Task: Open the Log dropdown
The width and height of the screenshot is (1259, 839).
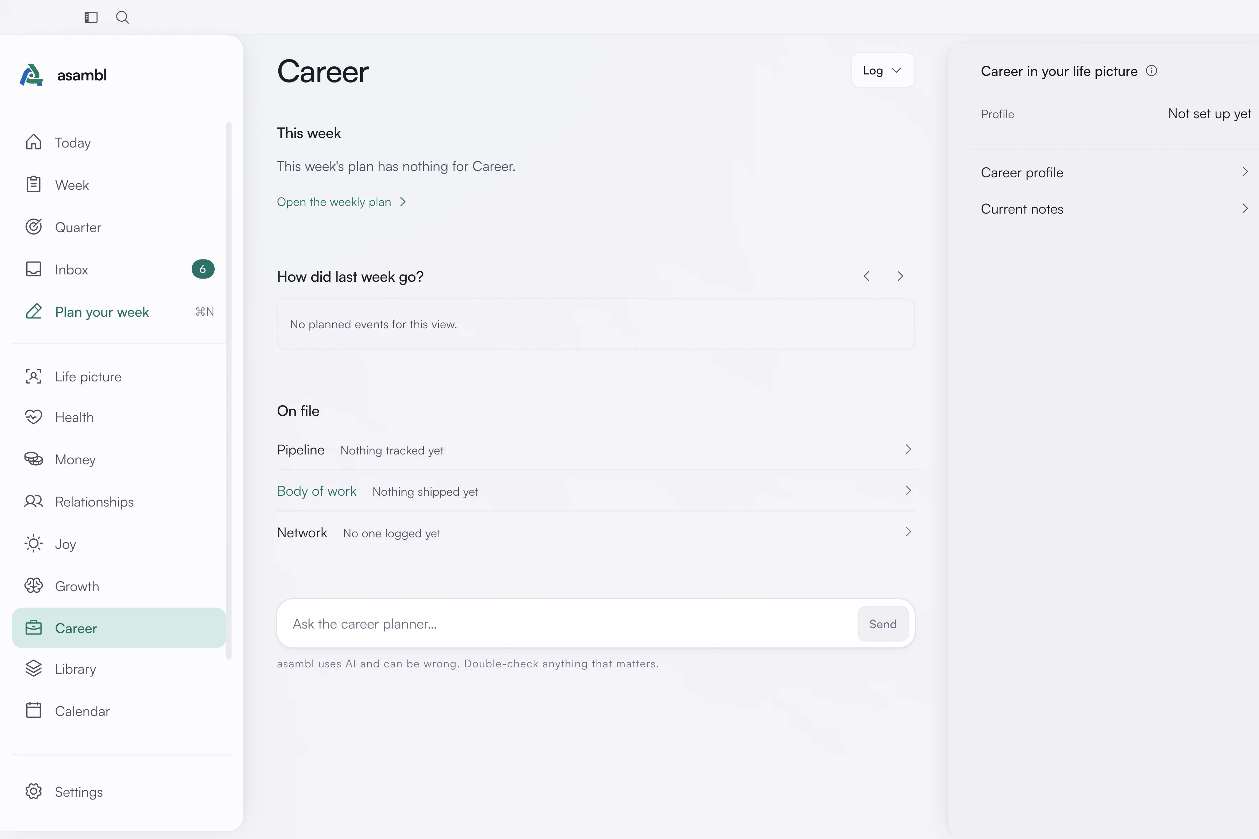Action: tap(883, 70)
